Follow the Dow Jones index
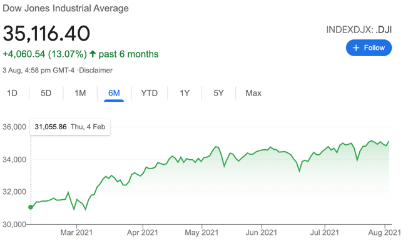The height and width of the screenshot is (246, 413). coord(369,48)
